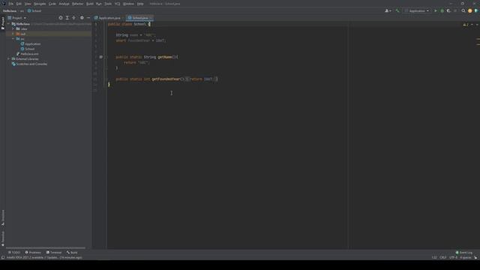The width and height of the screenshot is (480, 270).
Task: Collapse the HelloJava project root arrow
Action: coord(8,24)
